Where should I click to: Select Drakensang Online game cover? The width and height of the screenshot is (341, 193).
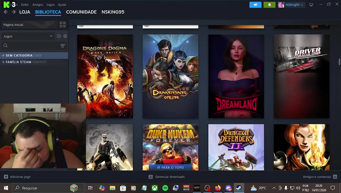pos(171,76)
